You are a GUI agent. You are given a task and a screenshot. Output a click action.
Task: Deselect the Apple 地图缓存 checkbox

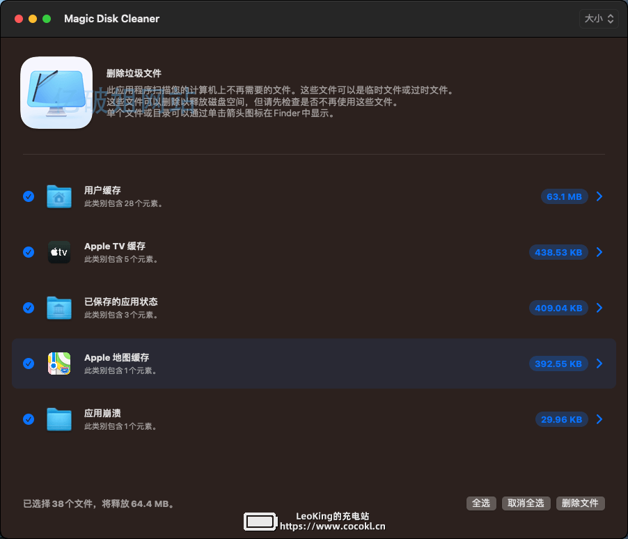(x=29, y=364)
